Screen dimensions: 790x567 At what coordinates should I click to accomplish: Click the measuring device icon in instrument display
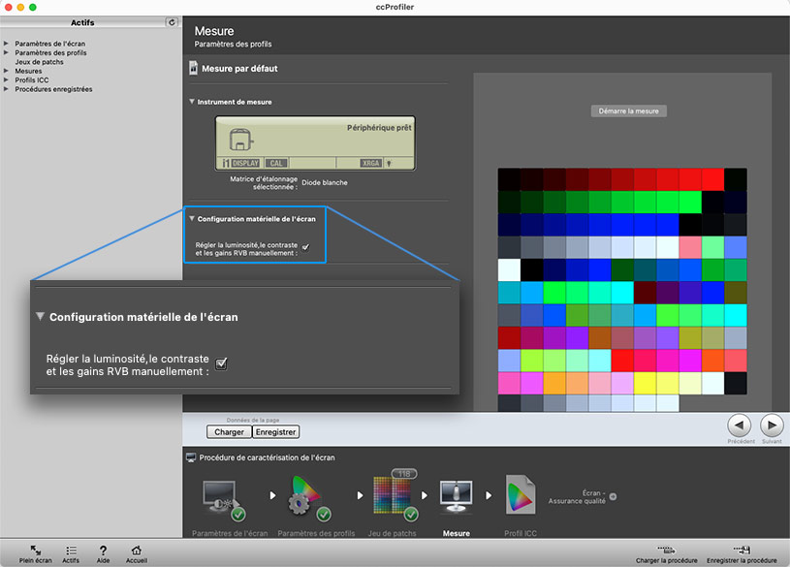pyautogui.click(x=240, y=140)
